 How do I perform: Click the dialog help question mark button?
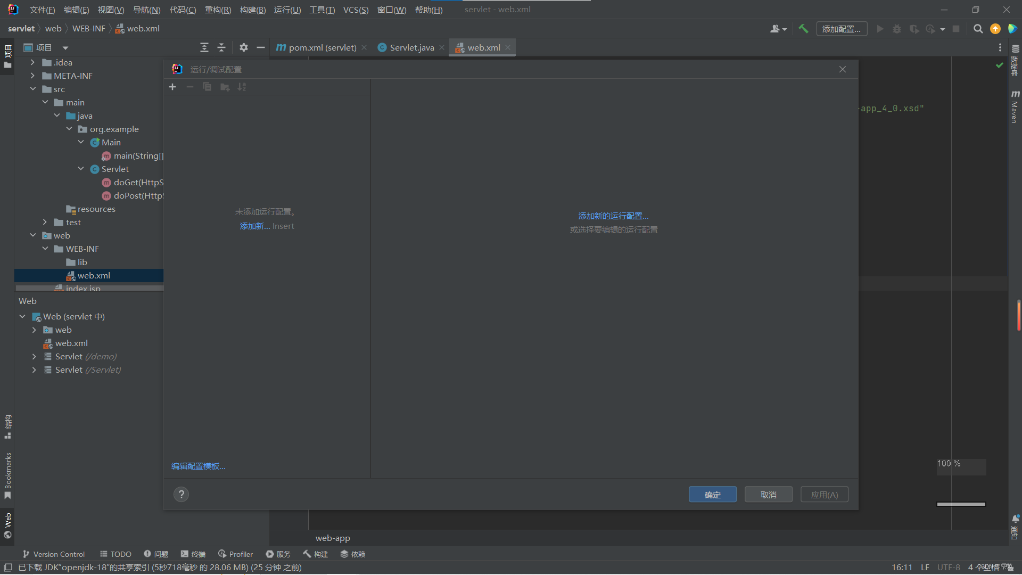[181, 495]
